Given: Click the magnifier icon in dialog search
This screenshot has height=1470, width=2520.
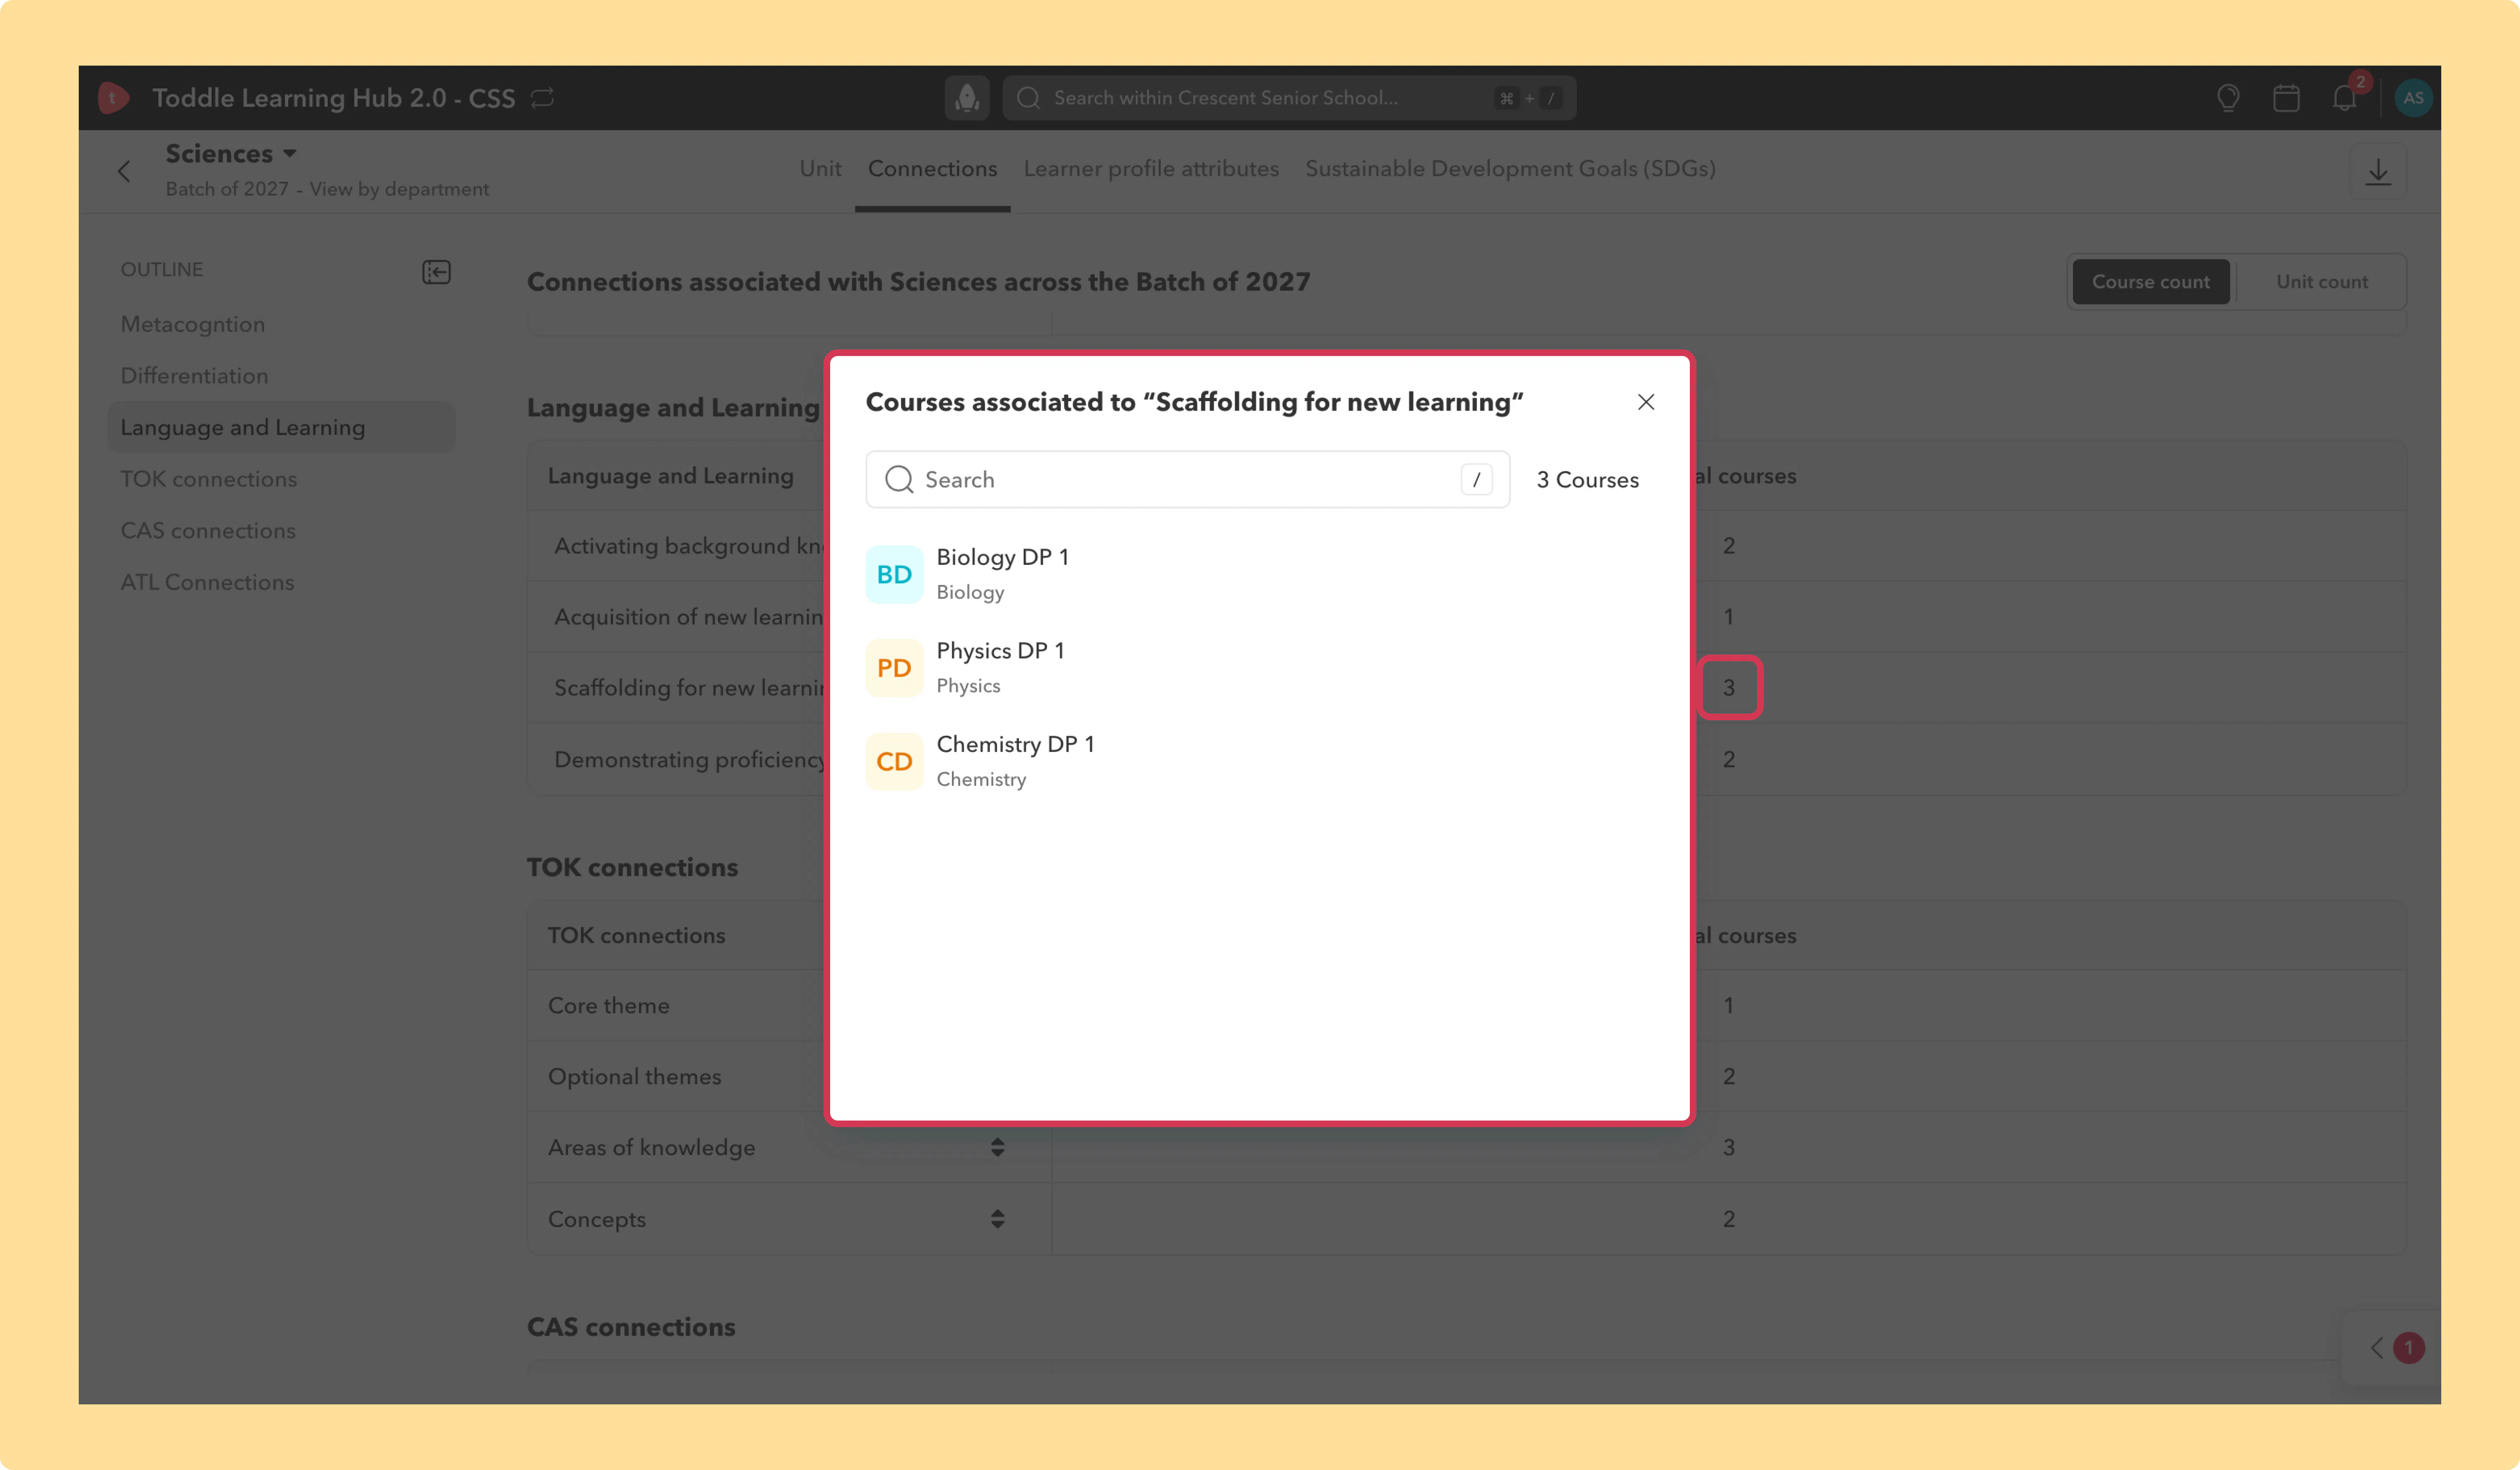Looking at the screenshot, I should click(x=899, y=480).
